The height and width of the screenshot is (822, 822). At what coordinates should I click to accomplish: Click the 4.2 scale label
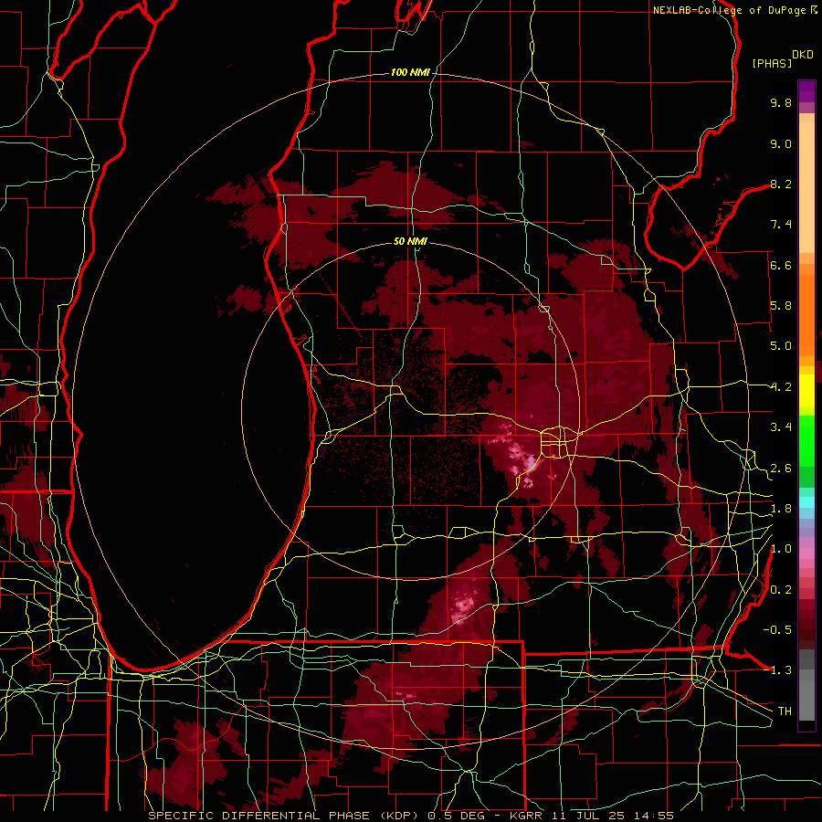pyautogui.click(x=781, y=387)
